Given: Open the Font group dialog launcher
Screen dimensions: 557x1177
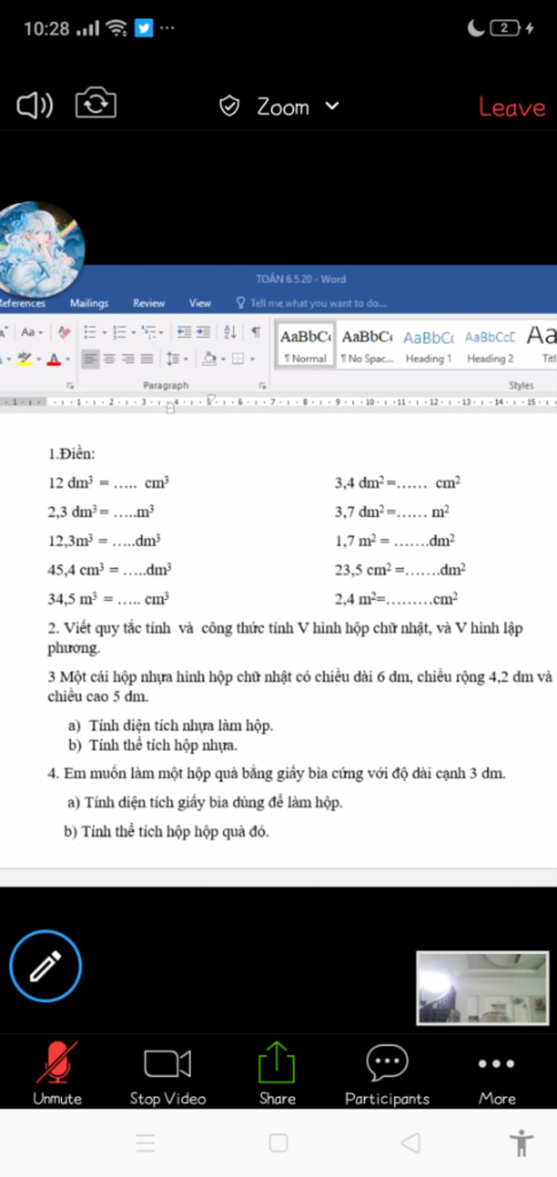Looking at the screenshot, I should (70, 385).
